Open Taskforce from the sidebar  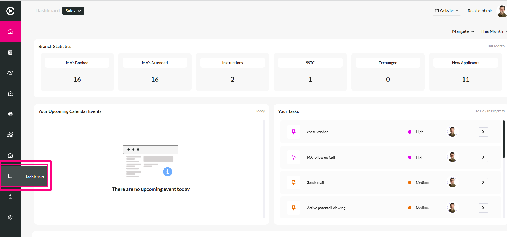pyautogui.click(x=24, y=176)
